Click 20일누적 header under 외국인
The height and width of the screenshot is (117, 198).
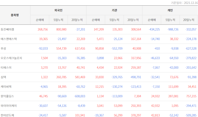coord(77,20)
